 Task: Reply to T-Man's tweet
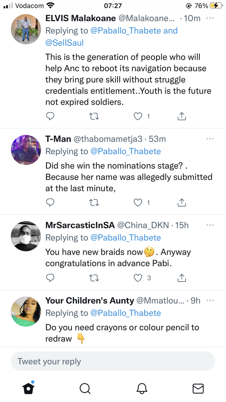pyautogui.click(x=50, y=203)
